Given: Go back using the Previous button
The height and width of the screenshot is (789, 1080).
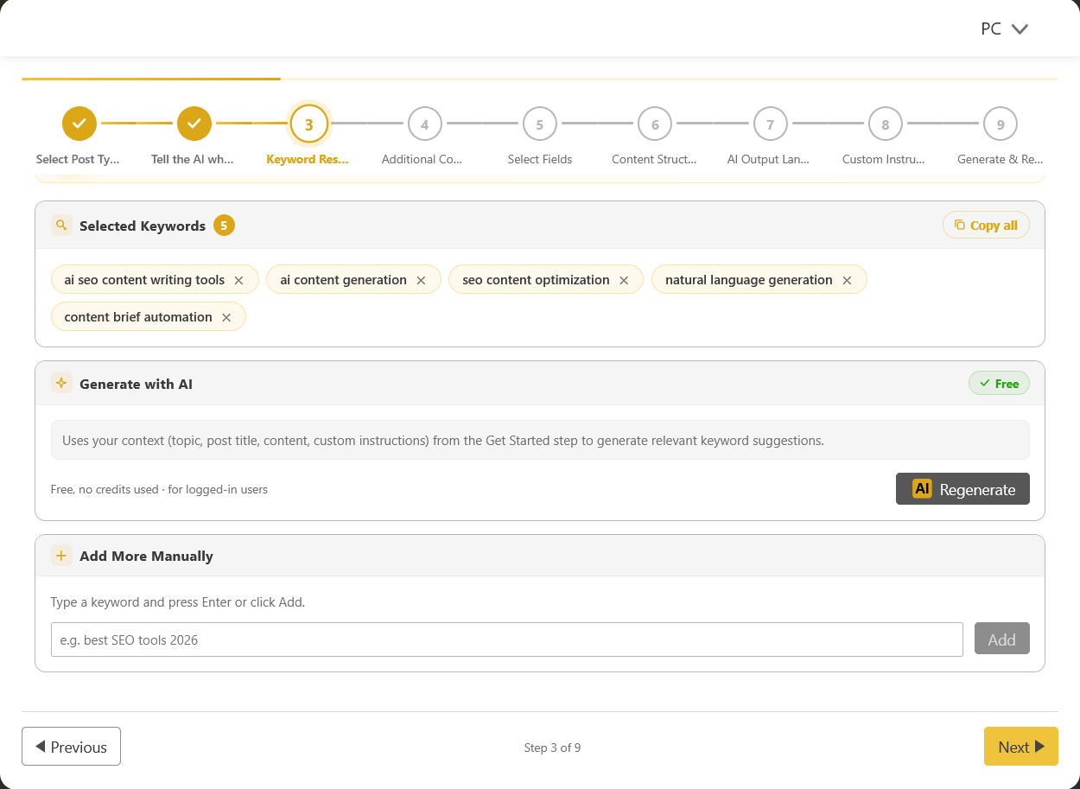Looking at the screenshot, I should (71, 746).
